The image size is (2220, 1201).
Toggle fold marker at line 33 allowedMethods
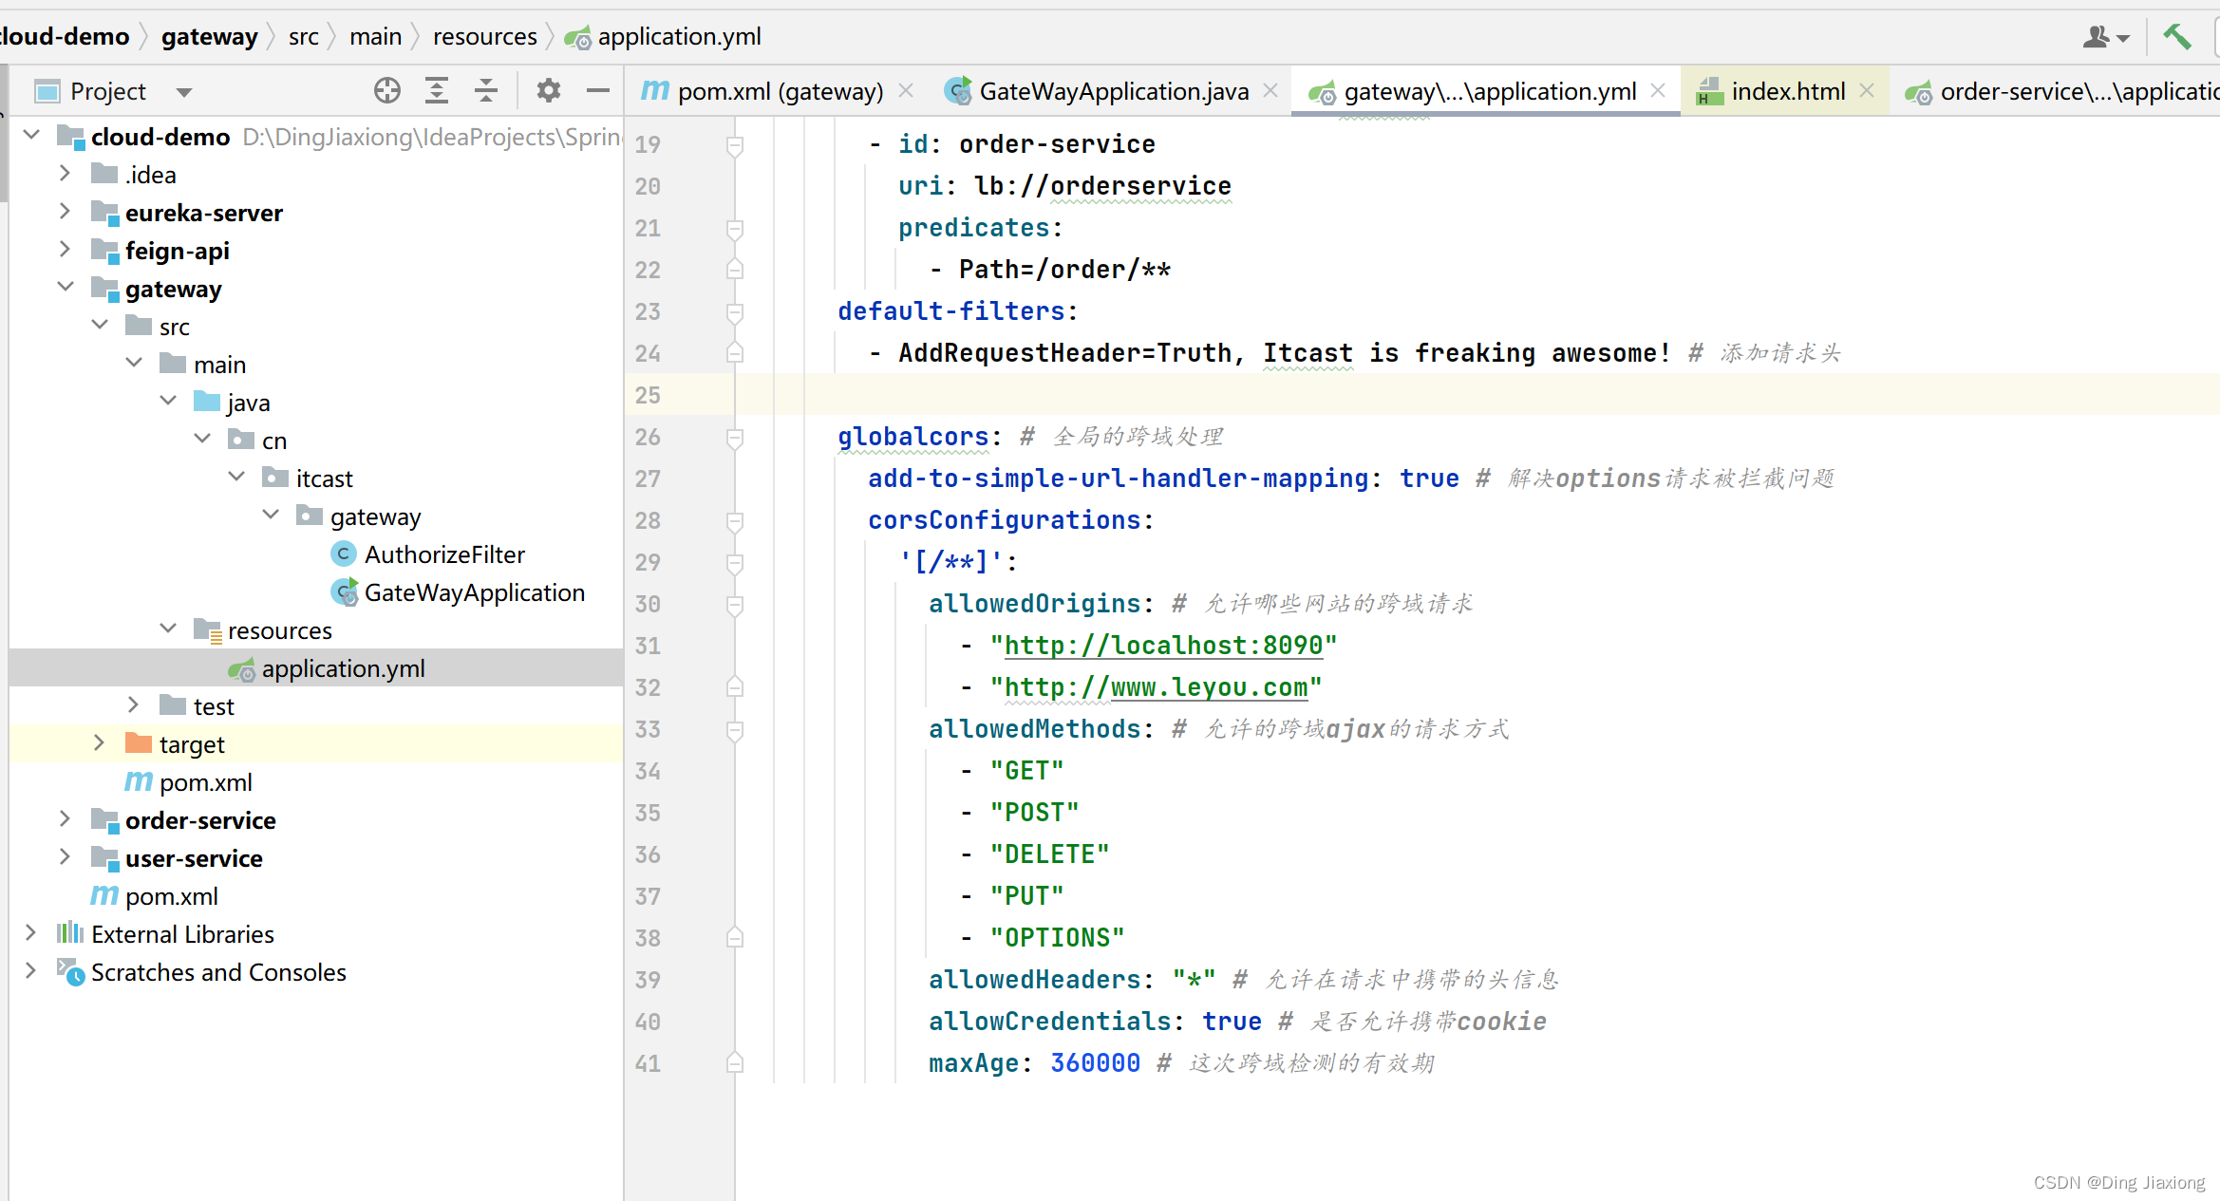coord(734,730)
